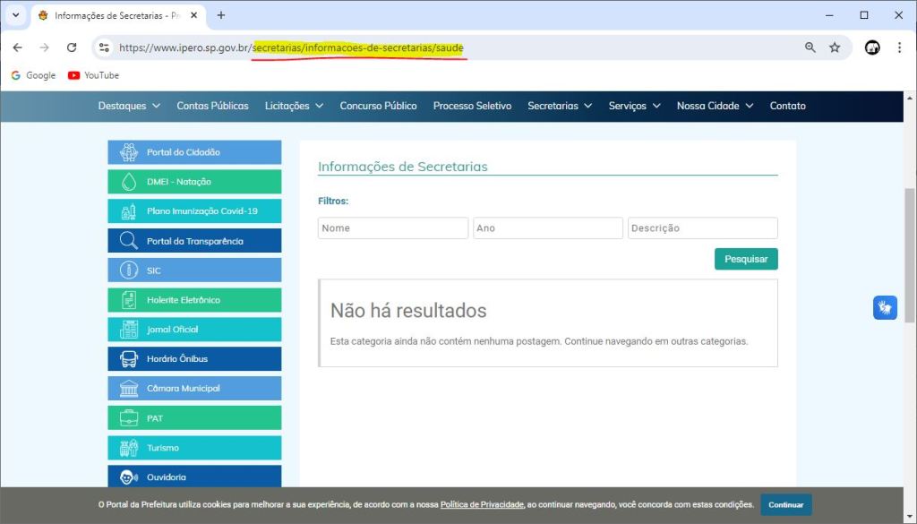Go to Contas Públicas menu item

212,106
